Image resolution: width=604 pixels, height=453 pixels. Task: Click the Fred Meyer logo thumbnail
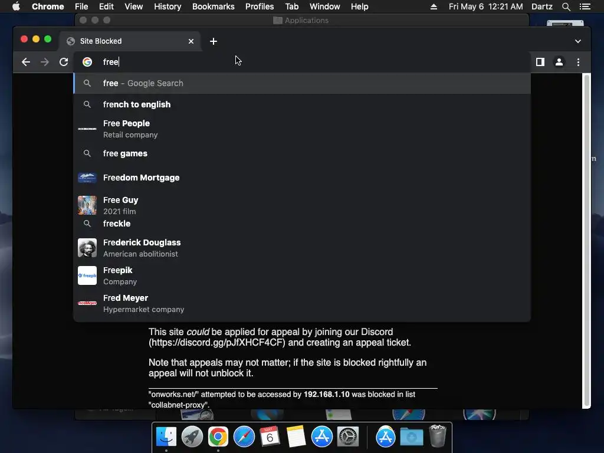87,303
